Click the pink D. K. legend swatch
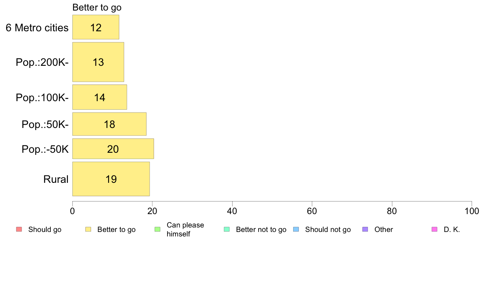The width and height of the screenshot is (483, 299). point(435,230)
